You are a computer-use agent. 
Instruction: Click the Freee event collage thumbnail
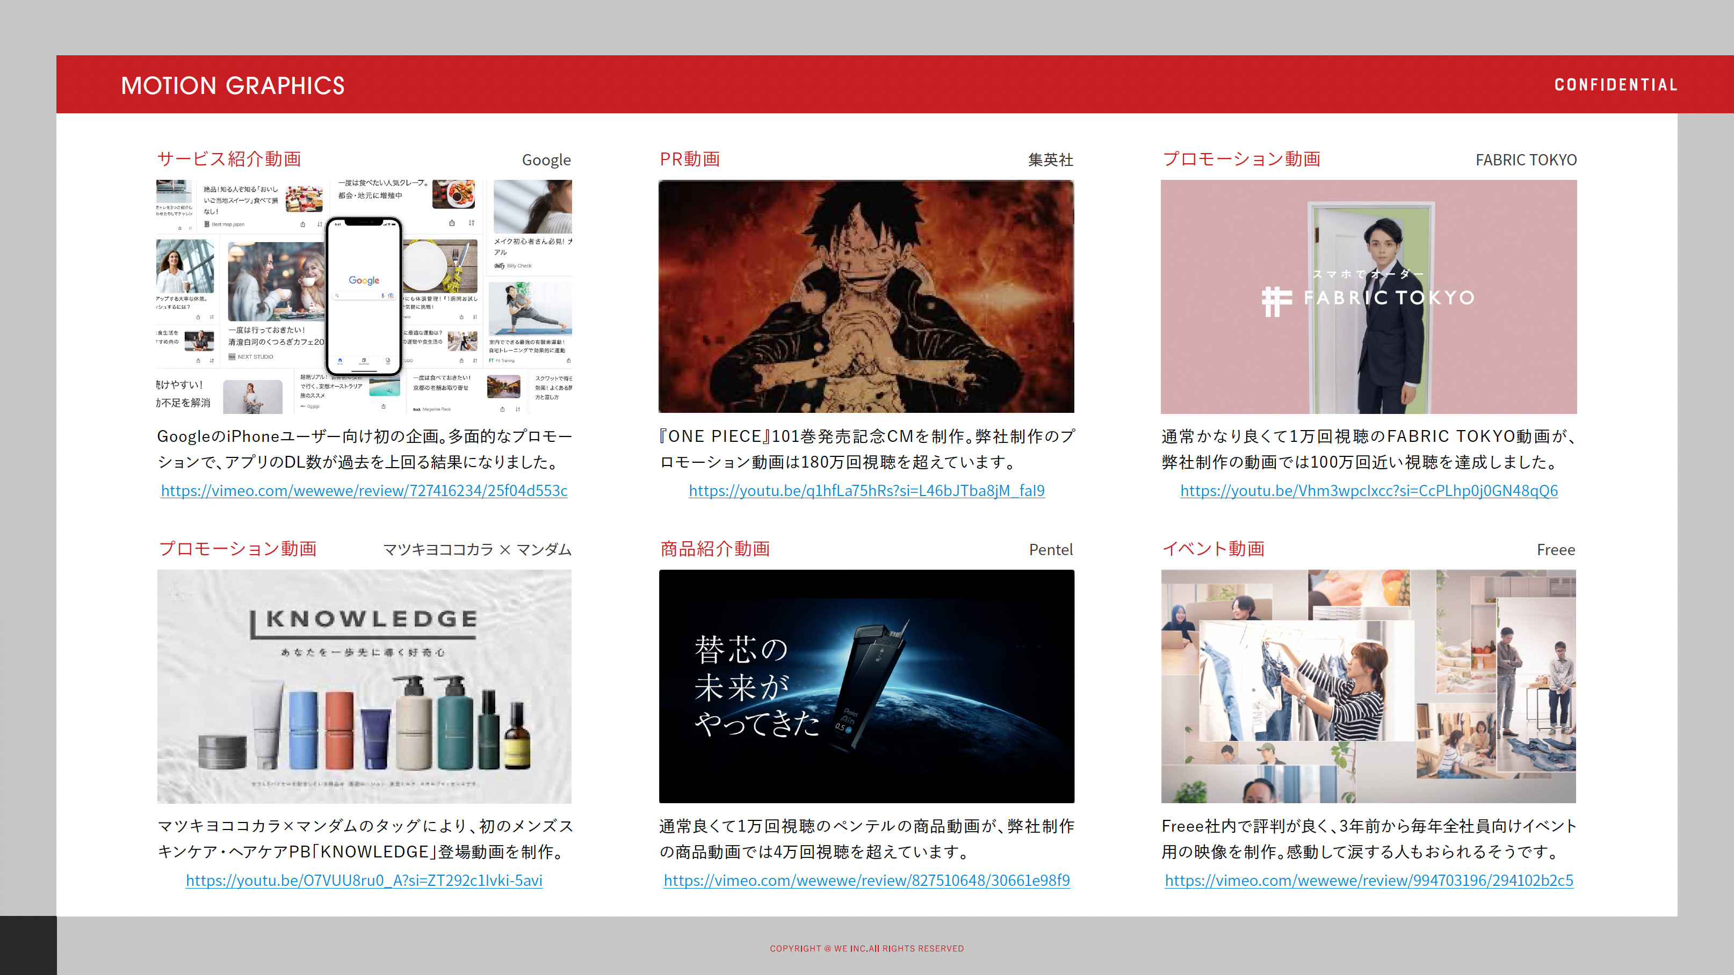1369,686
